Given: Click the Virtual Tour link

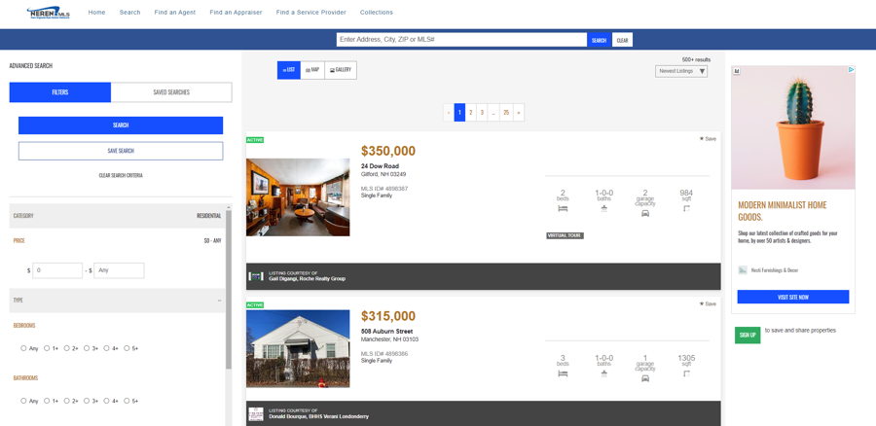Looking at the screenshot, I should pos(565,235).
